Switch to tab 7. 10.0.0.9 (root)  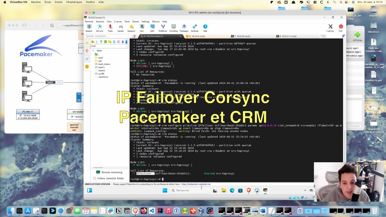pyautogui.click(x=252, y=36)
